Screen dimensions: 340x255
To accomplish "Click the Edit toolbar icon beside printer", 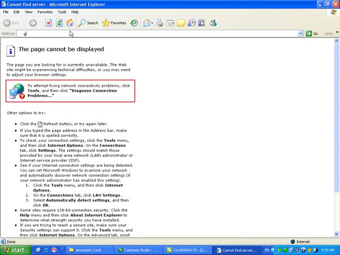I will coord(170,23).
